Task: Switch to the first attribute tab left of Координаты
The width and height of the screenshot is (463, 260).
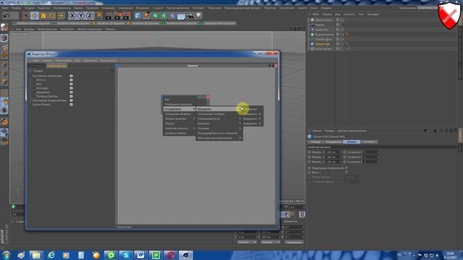Action: click(315, 142)
